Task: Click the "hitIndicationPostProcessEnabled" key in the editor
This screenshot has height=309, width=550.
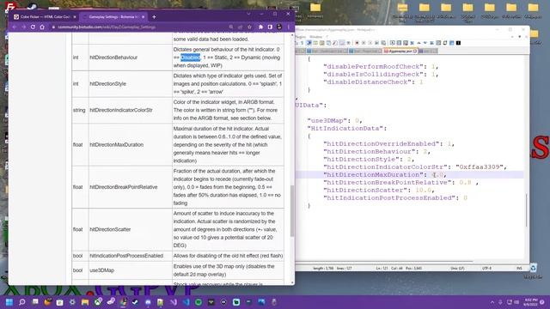Action: pos(389,197)
